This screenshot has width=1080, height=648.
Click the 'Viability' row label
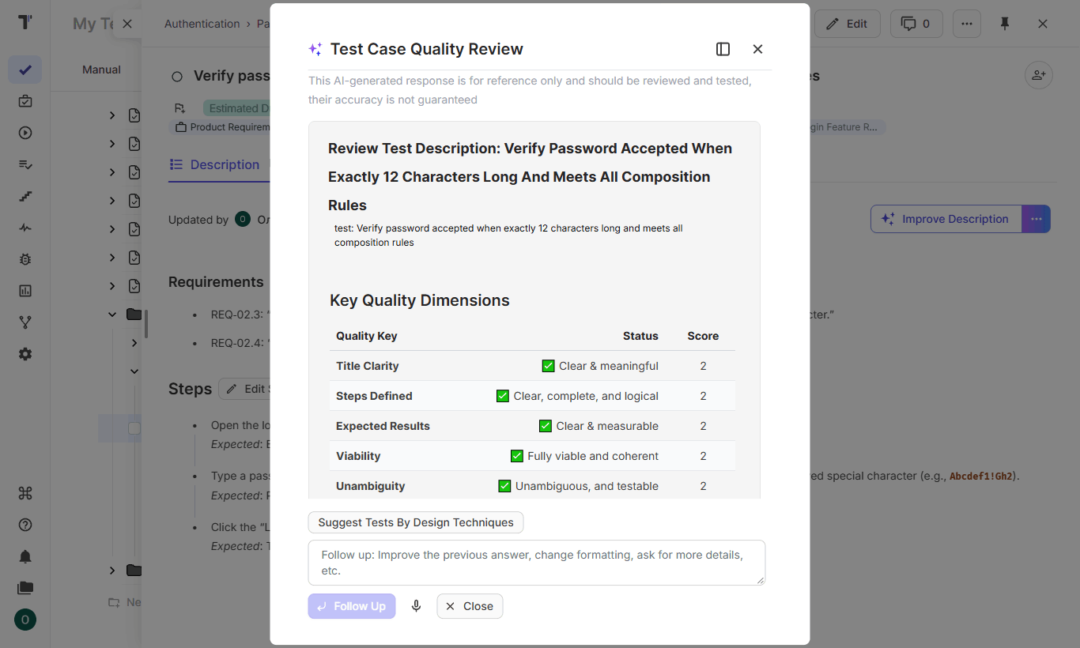(x=358, y=456)
